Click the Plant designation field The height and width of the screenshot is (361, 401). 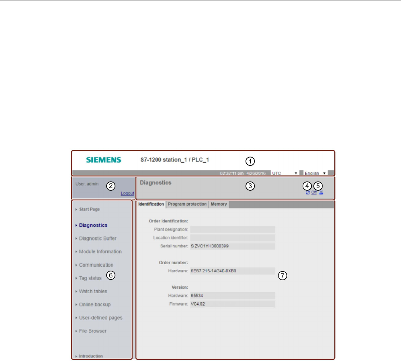pyautogui.click(x=233, y=229)
